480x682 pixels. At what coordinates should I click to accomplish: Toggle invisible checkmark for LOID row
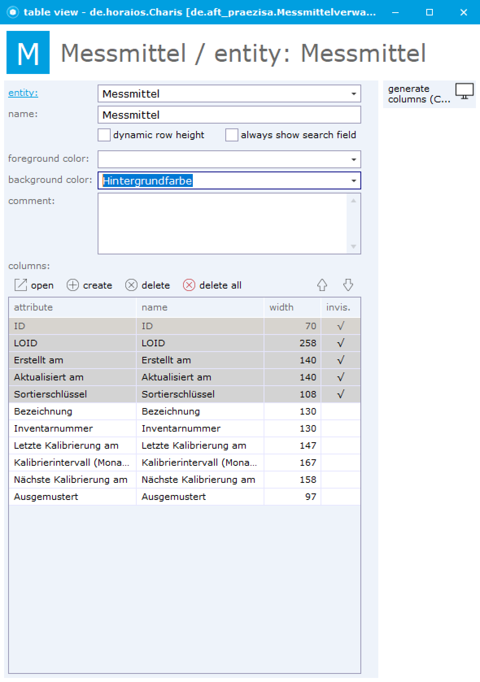click(341, 343)
